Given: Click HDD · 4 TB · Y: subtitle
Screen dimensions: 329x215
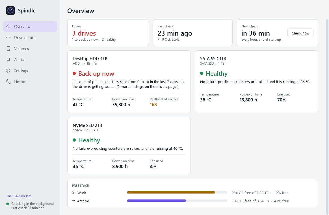Looking at the screenshot, I should click(85, 63).
